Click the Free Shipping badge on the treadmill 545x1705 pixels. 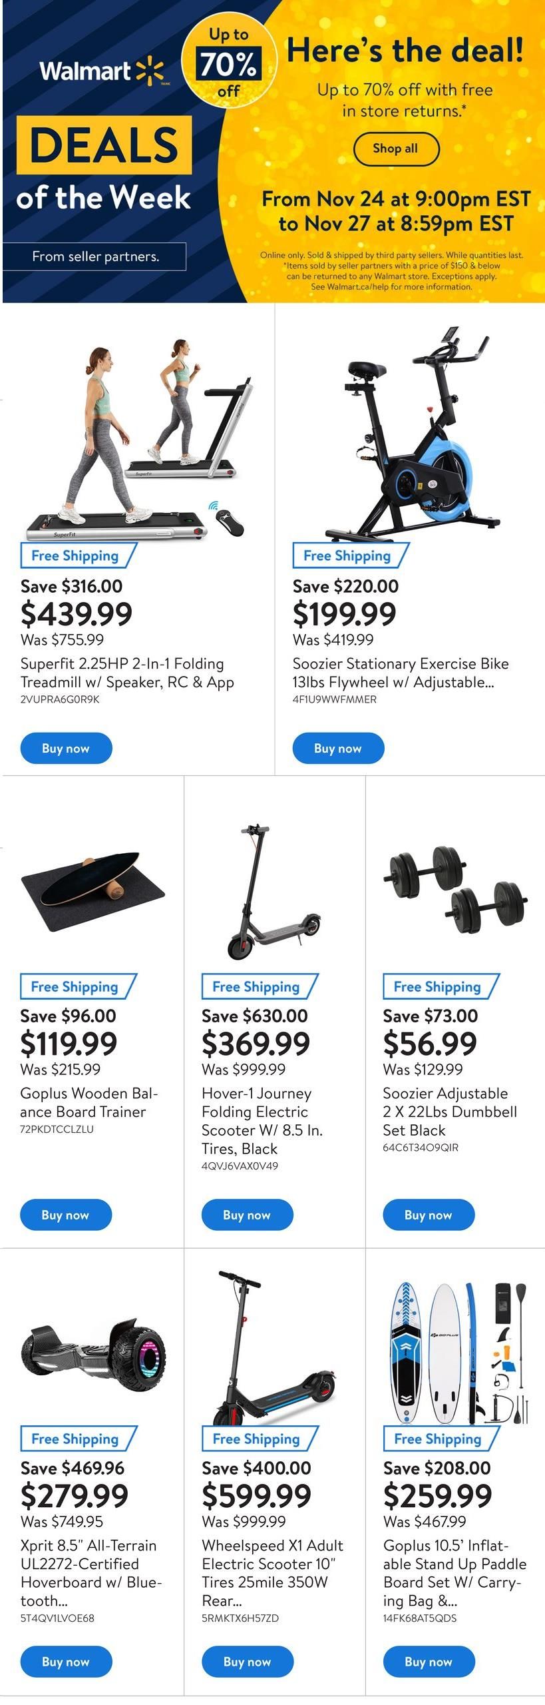click(x=79, y=555)
